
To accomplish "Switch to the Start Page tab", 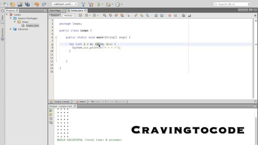I will 55,10.
